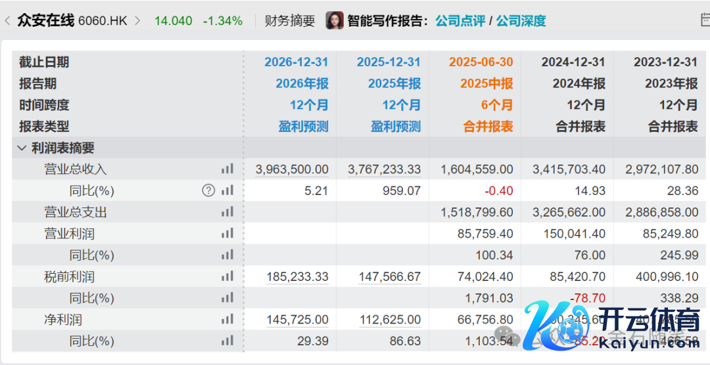Click the 众安在线 stock name
The image size is (710, 365).
point(46,20)
